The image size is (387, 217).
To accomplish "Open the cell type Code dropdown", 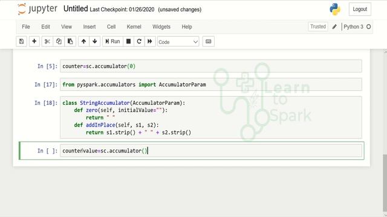I will [x=178, y=42].
